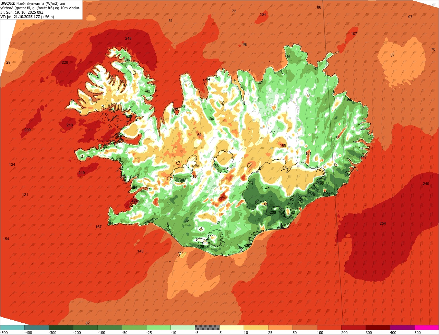Click the map value '82' near the bottom legend
Screen dimensions: 439x335
tap(87, 323)
